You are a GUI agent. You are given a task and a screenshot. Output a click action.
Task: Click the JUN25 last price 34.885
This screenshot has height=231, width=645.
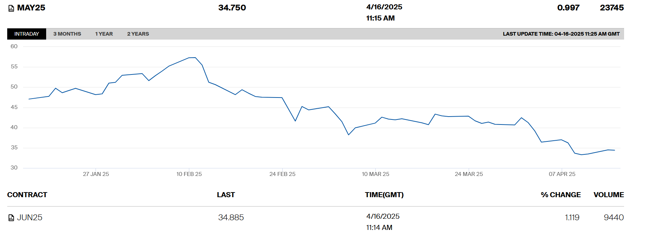click(x=231, y=217)
